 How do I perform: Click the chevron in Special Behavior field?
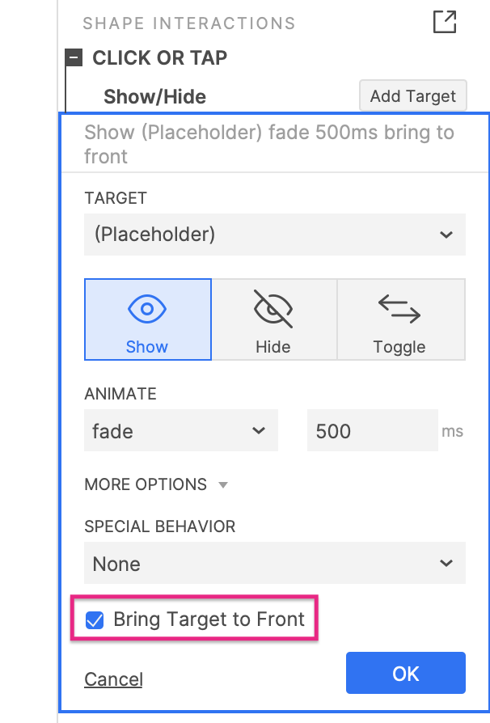pos(446,563)
